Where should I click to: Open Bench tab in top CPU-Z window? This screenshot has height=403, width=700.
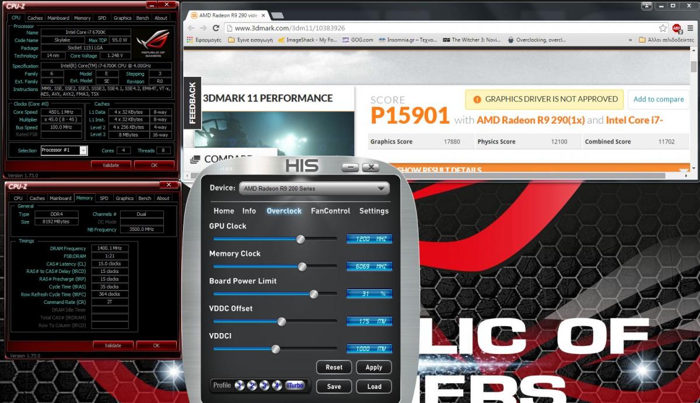pyautogui.click(x=142, y=18)
